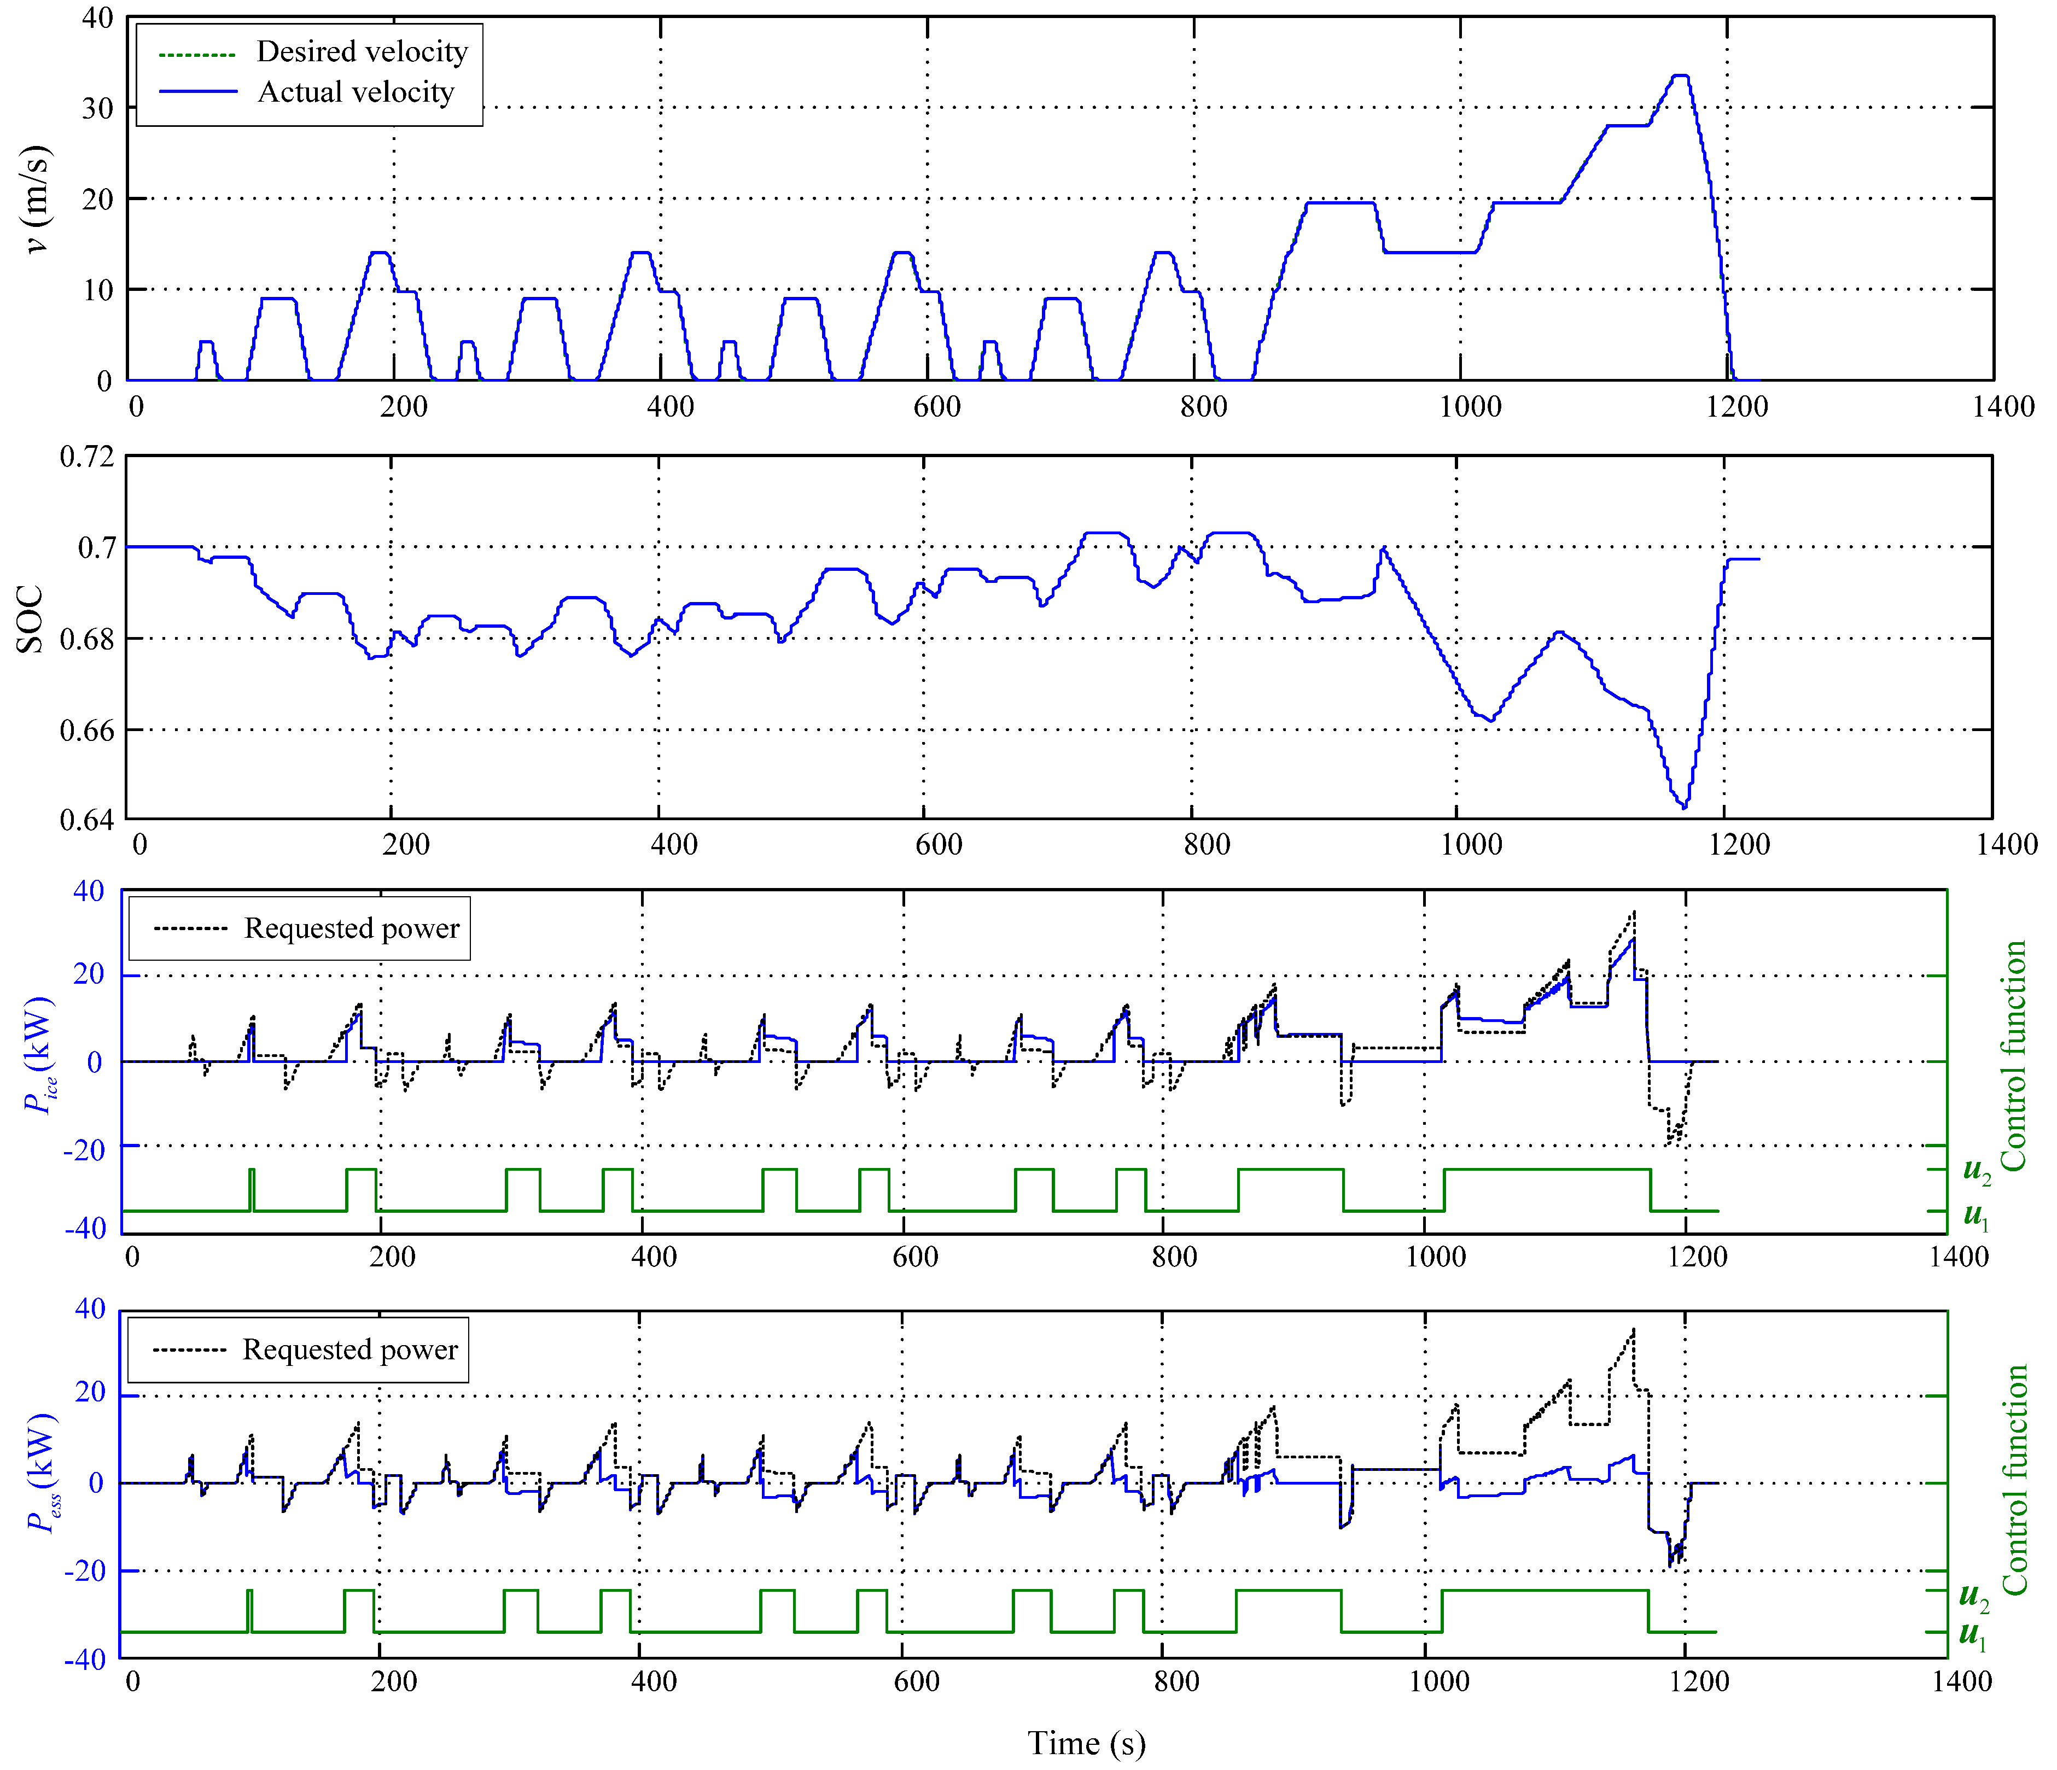Click the Actual velocity legend entry
The image size is (2057, 1770).
coord(356,92)
